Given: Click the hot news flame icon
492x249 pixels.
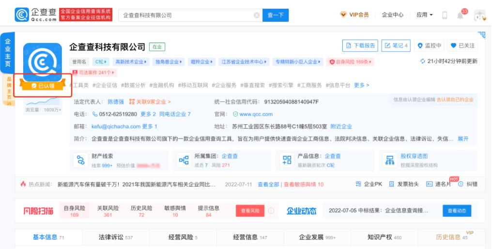Looking at the screenshot, I should tap(23, 184).
